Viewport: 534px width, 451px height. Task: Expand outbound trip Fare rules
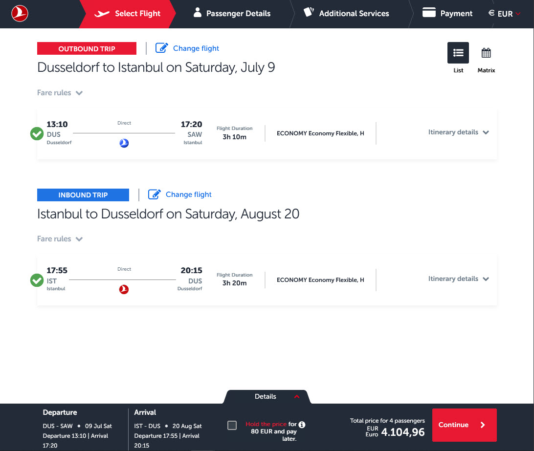click(60, 93)
